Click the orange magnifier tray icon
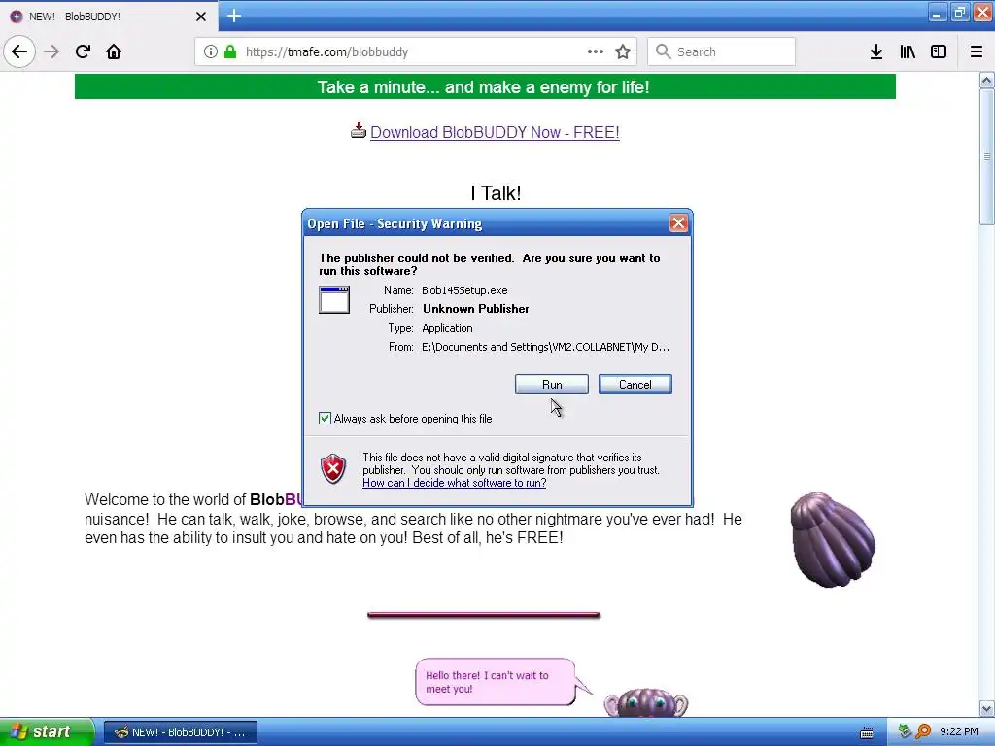 click(x=923, y=731)
